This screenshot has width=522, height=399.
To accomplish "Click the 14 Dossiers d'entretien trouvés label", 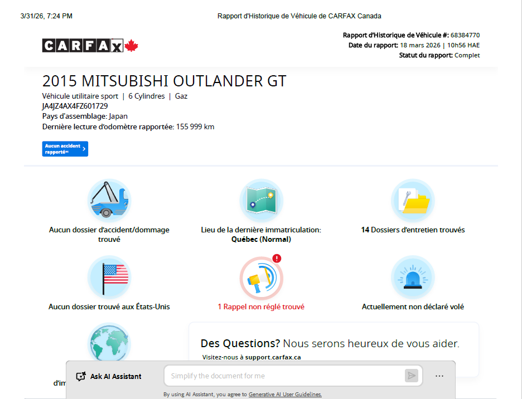I will pyautogui.click(x=412, y=229).
